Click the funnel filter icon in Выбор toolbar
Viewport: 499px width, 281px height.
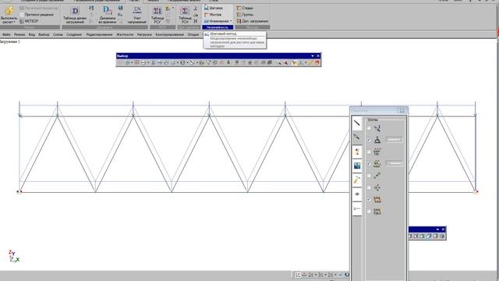click(208, 62)
